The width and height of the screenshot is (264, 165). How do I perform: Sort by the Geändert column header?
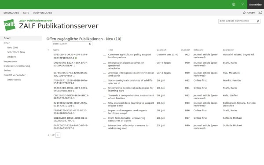(x=161, y=50)
